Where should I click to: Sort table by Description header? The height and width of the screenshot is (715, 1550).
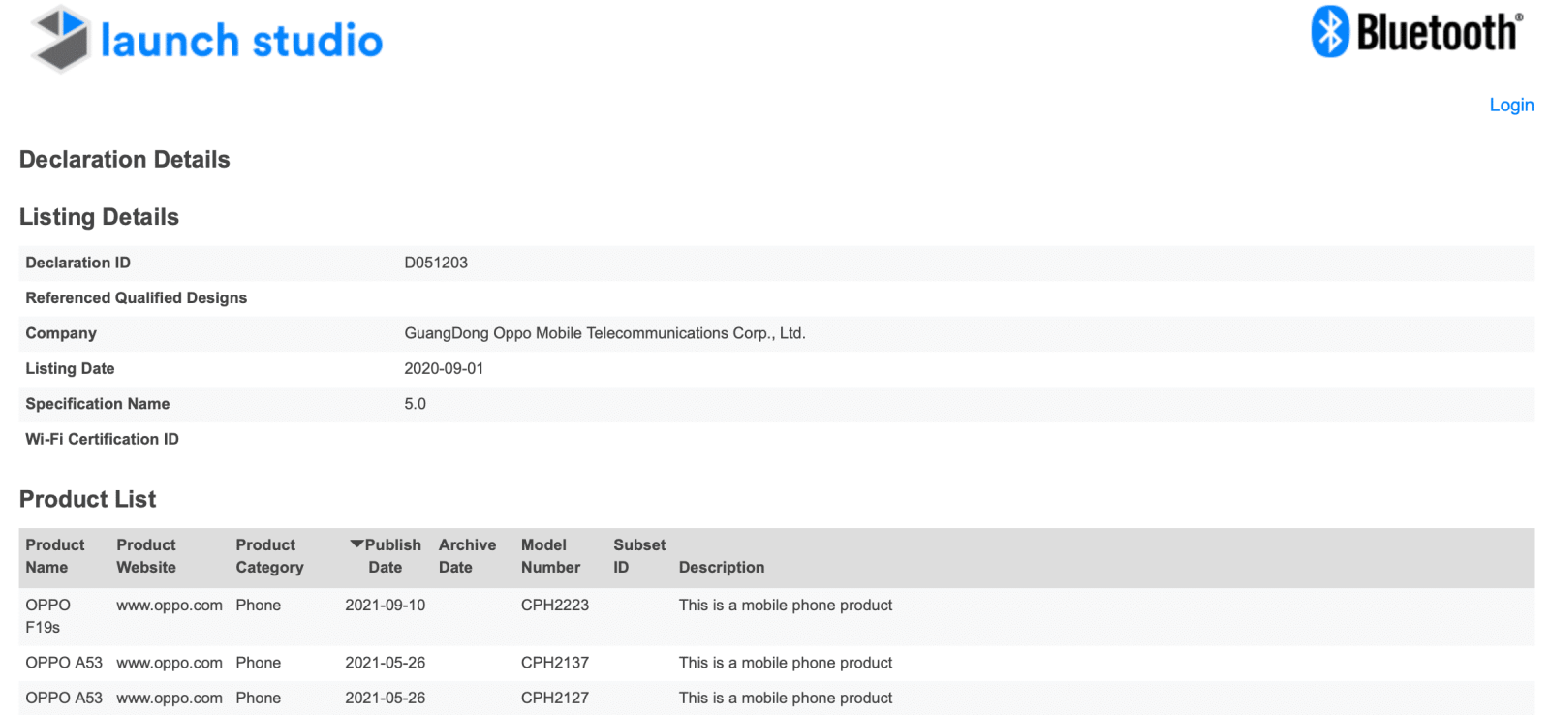722,568
